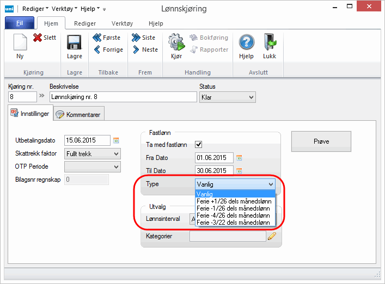The height and width of the screenshot is (284, 385).
Task: Expand the Status dropdown
Action: pyautogui.click(x=250, y=97)
